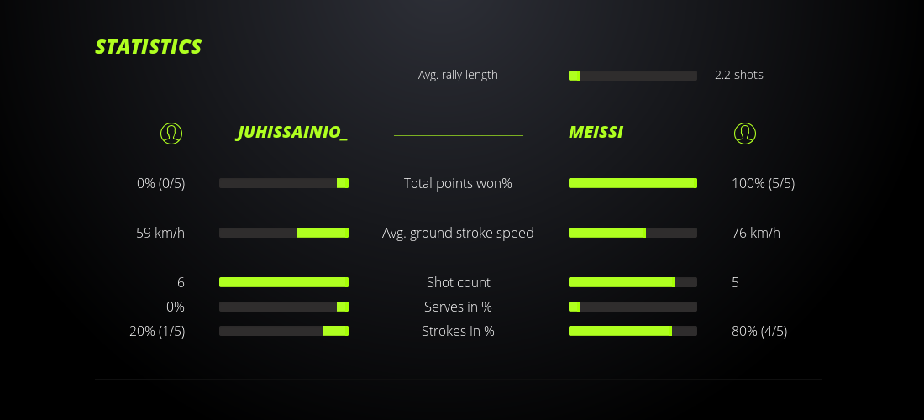Viewport: 924px width, 420px height.
Task: Click the Total points won% label
Action: tap(458, 183)
